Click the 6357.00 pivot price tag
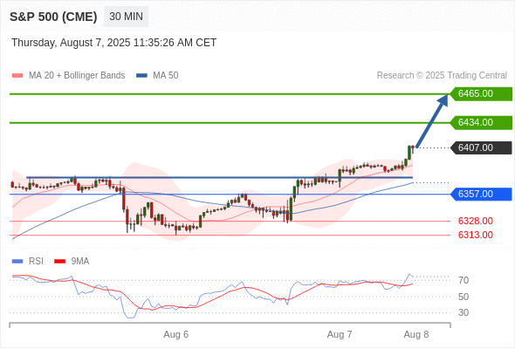515x349 pixels. click(x=481, y=194)
